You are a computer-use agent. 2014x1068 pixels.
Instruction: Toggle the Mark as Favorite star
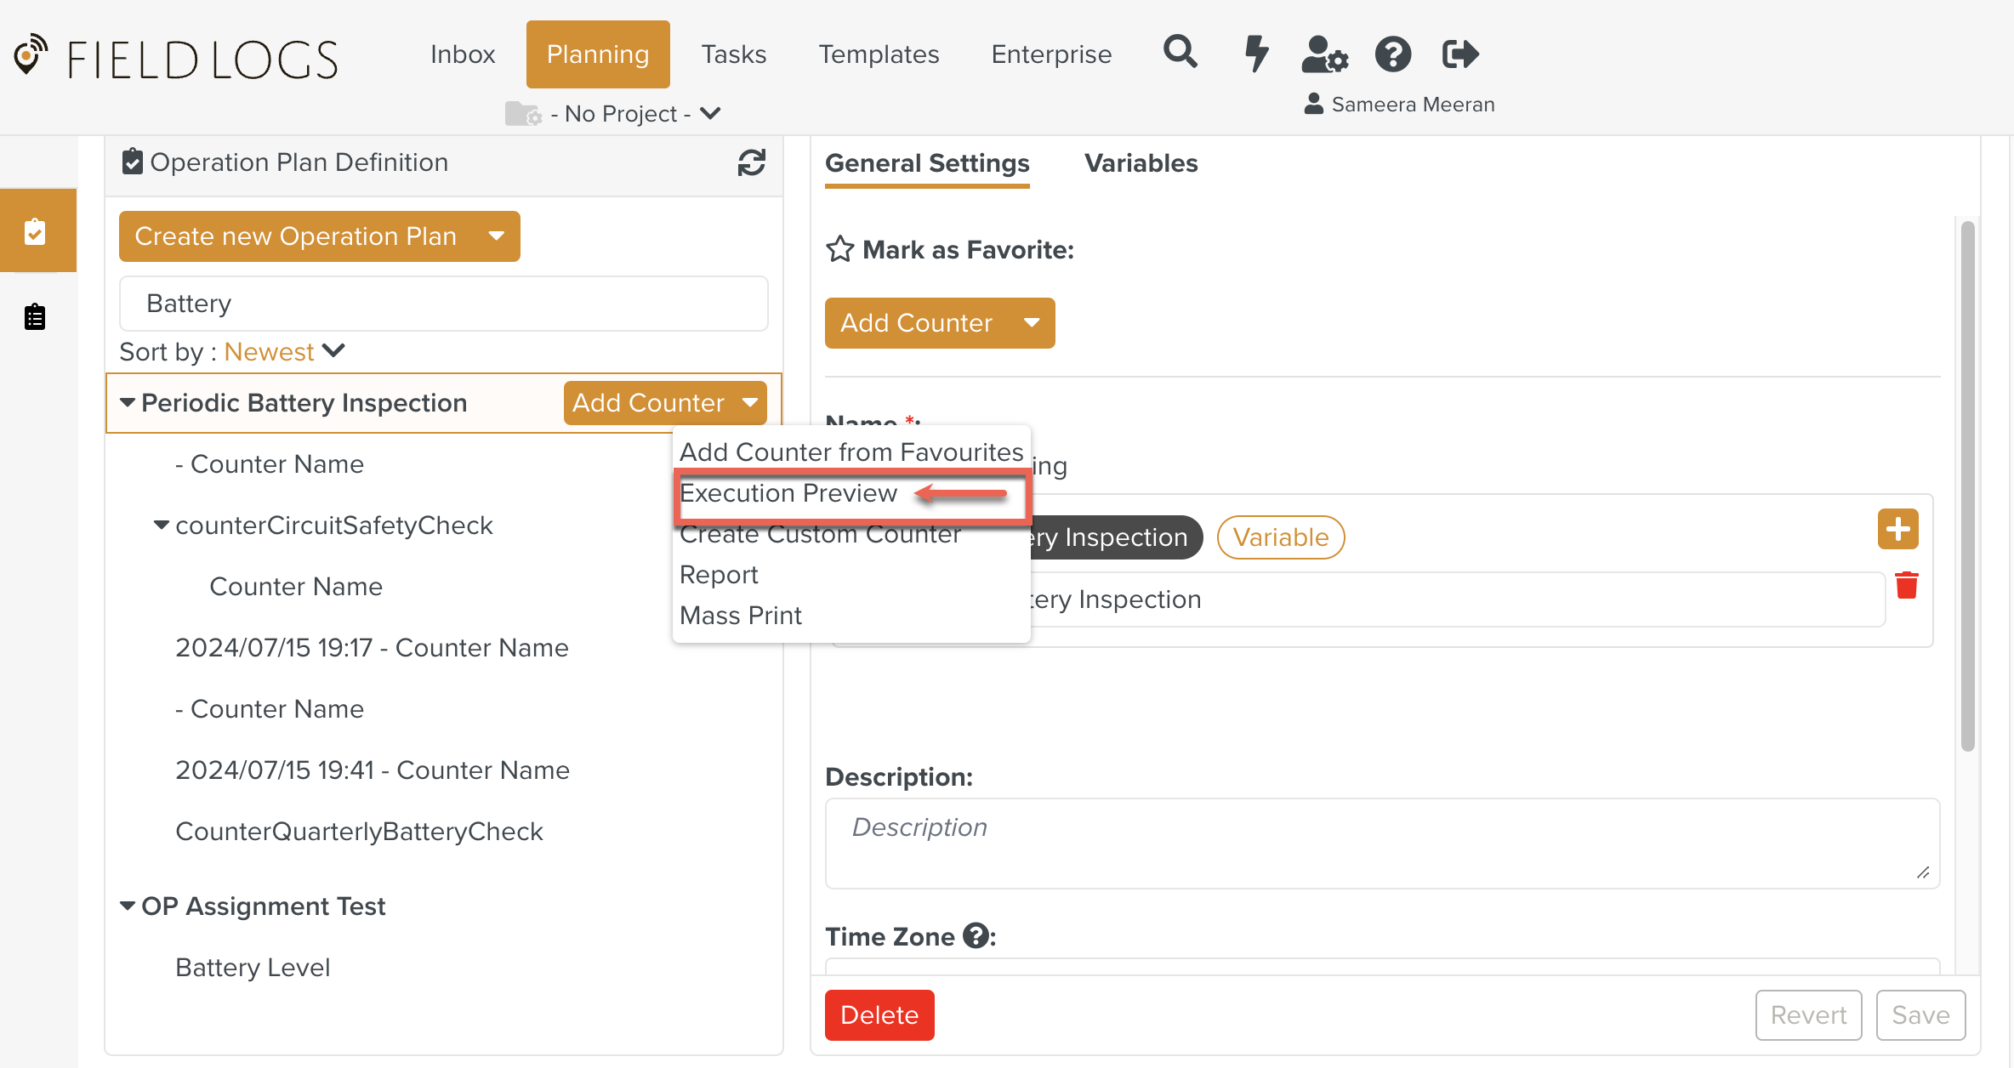pos(839,249)
